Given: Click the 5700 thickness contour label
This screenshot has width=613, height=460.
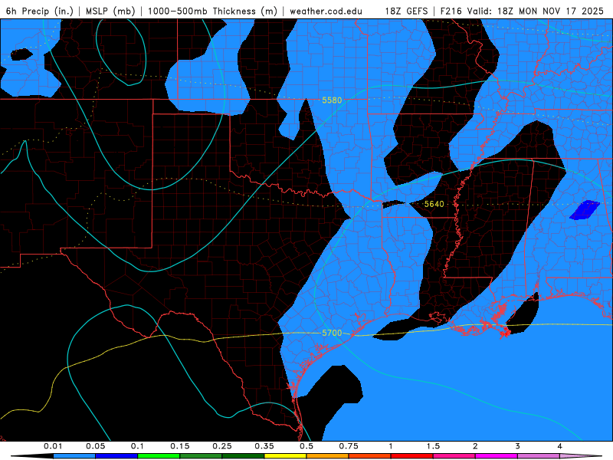Looking at the screenshot, I should click(332, 333).
